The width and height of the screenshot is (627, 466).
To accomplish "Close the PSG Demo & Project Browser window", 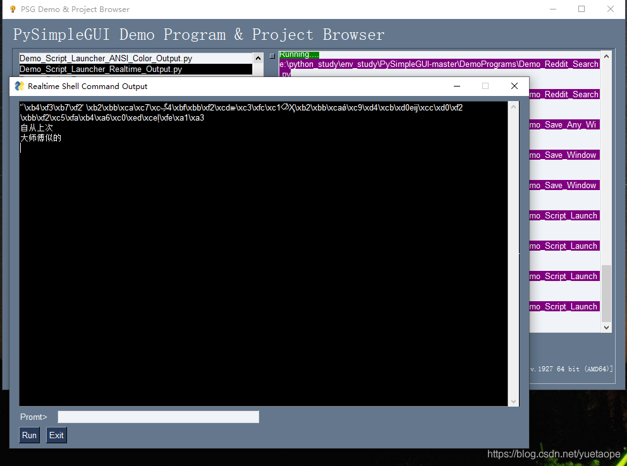I will (x=611, y=9).
